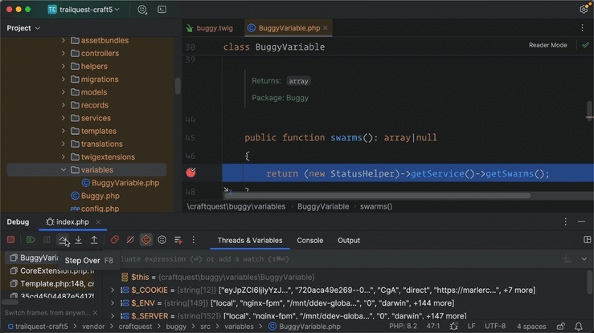Open IDE settings gear icon
The width and height of the screenshot is (594, 333).
(584, 10)
